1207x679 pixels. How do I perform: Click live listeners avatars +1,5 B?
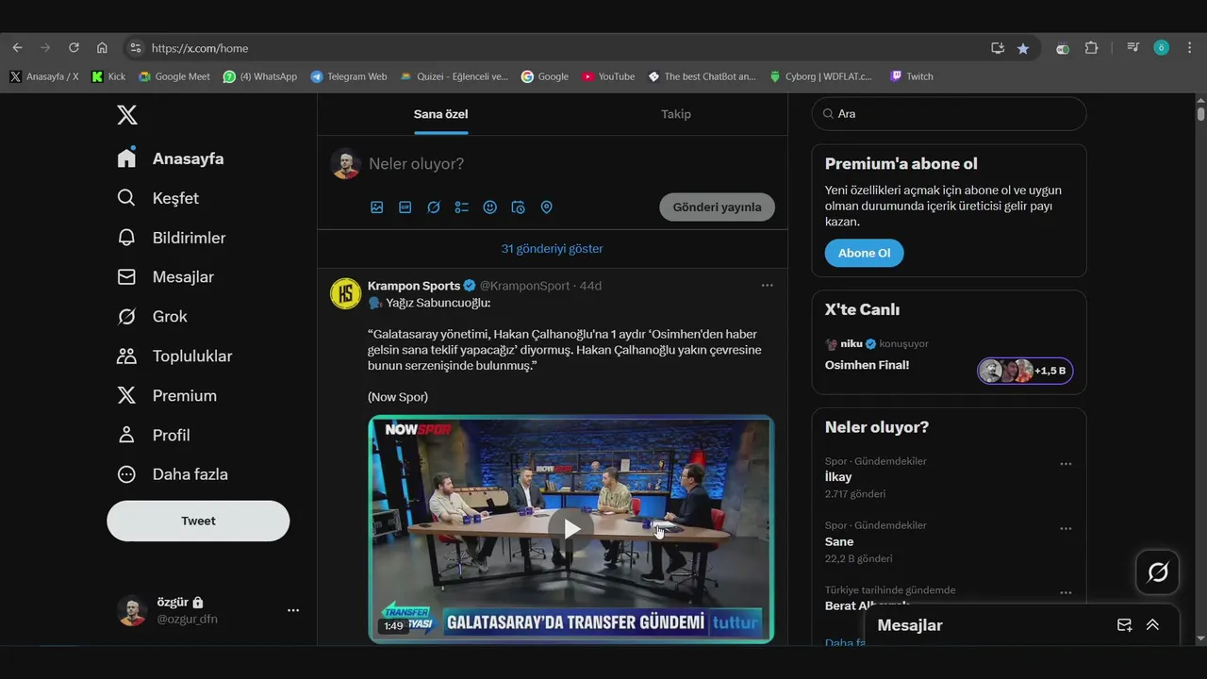point(1025,371)
